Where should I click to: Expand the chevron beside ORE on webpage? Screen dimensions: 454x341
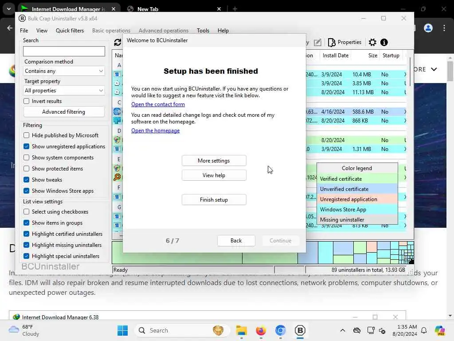point(434,69)
